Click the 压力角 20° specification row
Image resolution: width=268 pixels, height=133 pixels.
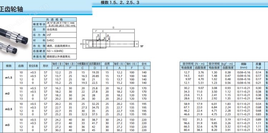click(x=54, y=35)
